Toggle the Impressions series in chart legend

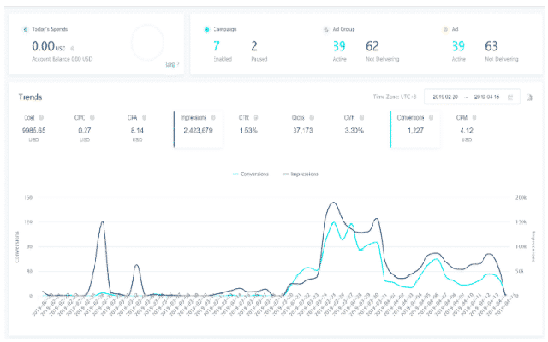point(299,174)
